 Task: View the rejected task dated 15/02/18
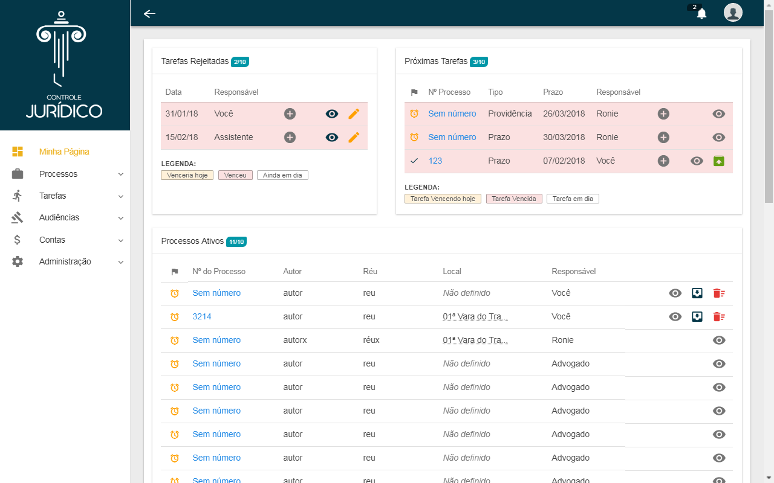[x=331, y=137]
